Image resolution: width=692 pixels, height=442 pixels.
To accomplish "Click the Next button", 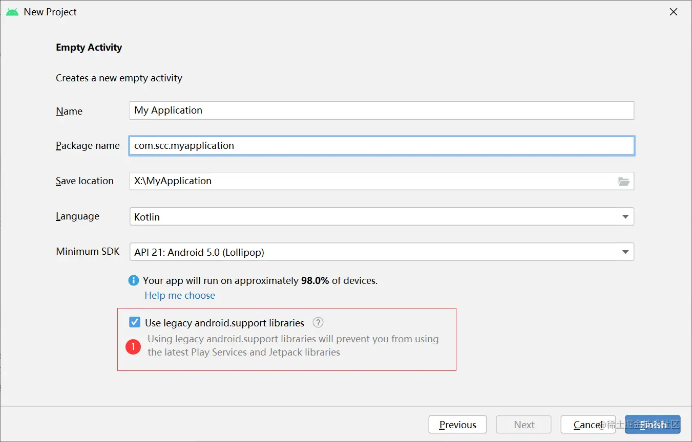I will click(x=523, y=425).
